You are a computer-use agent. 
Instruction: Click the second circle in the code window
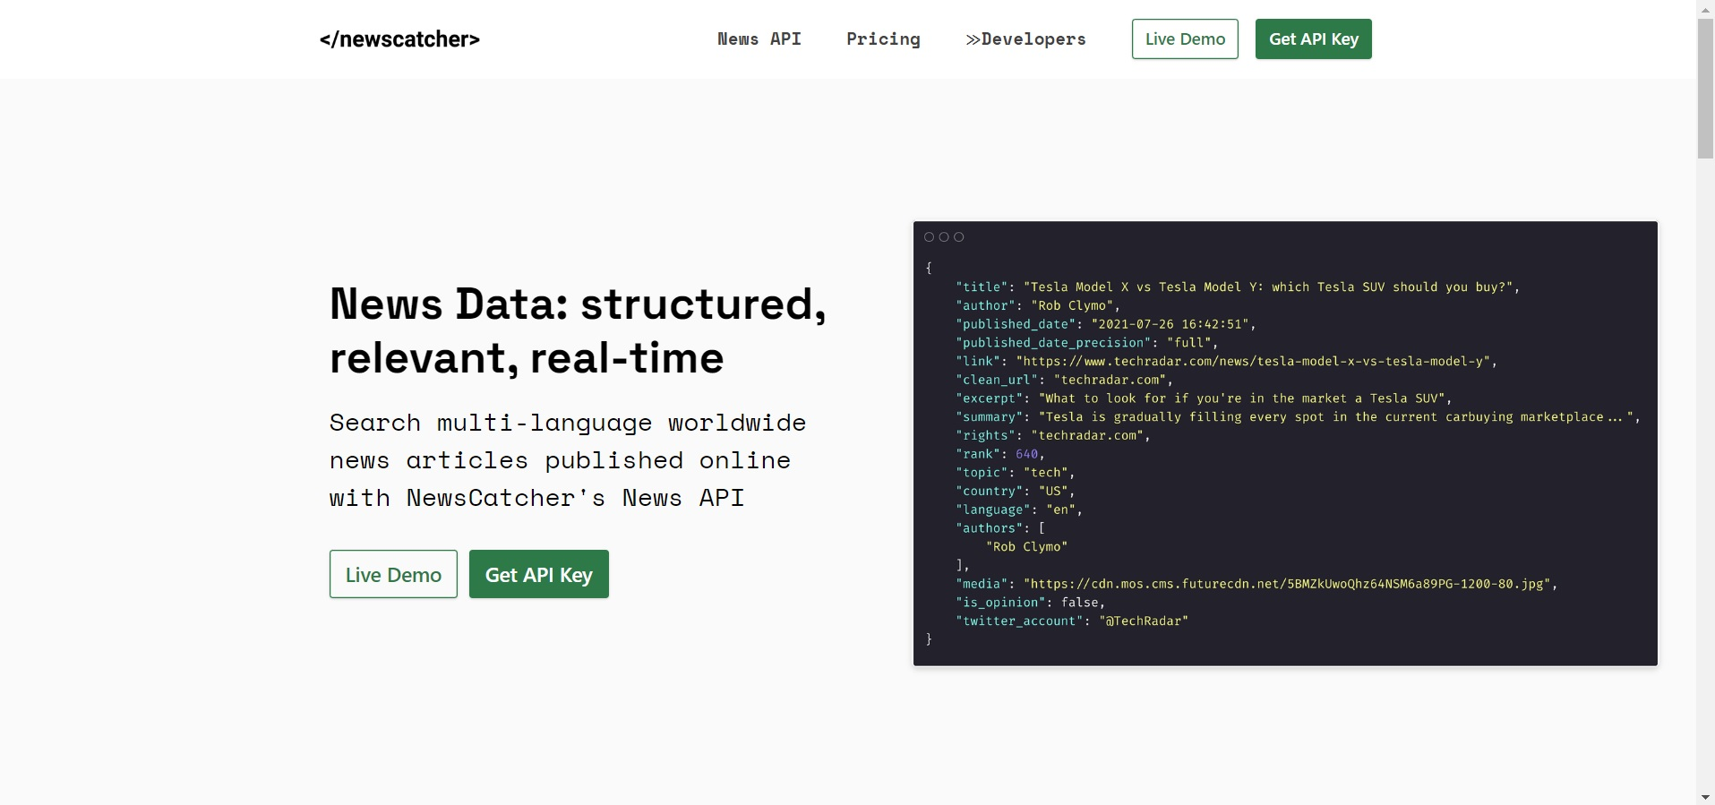[x=944, y=237]
